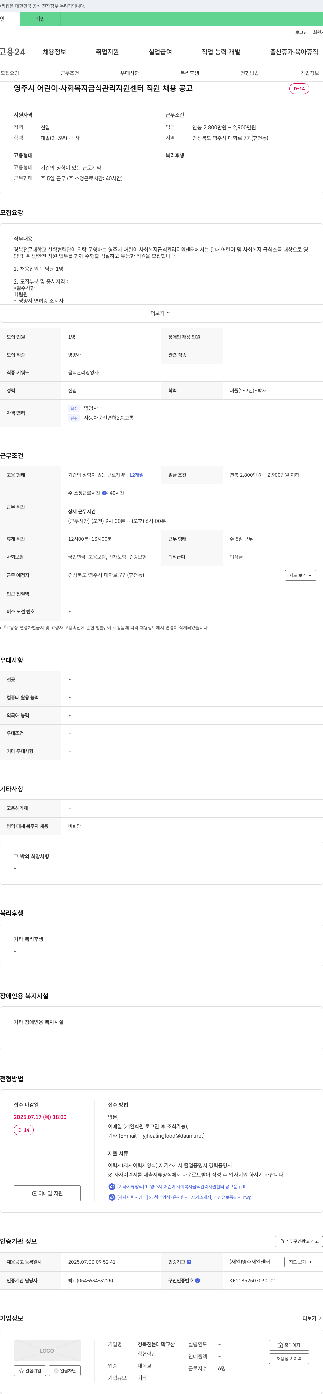Image resolution: width=323 pixels, height=1394 pixels.
Task: Select the 연봉 2,800만원 ~ 2,900만원 이하 value
Action: click(264, 475)
